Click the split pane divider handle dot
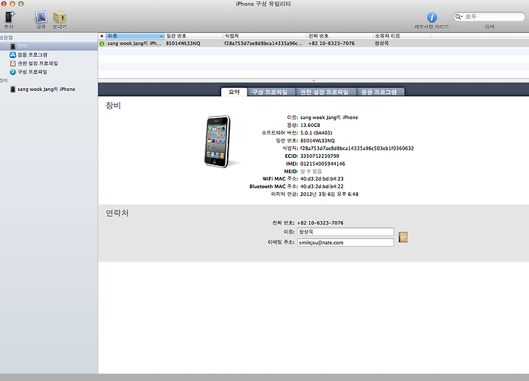This screenshot has width=529, height=381. coord(314,81)
